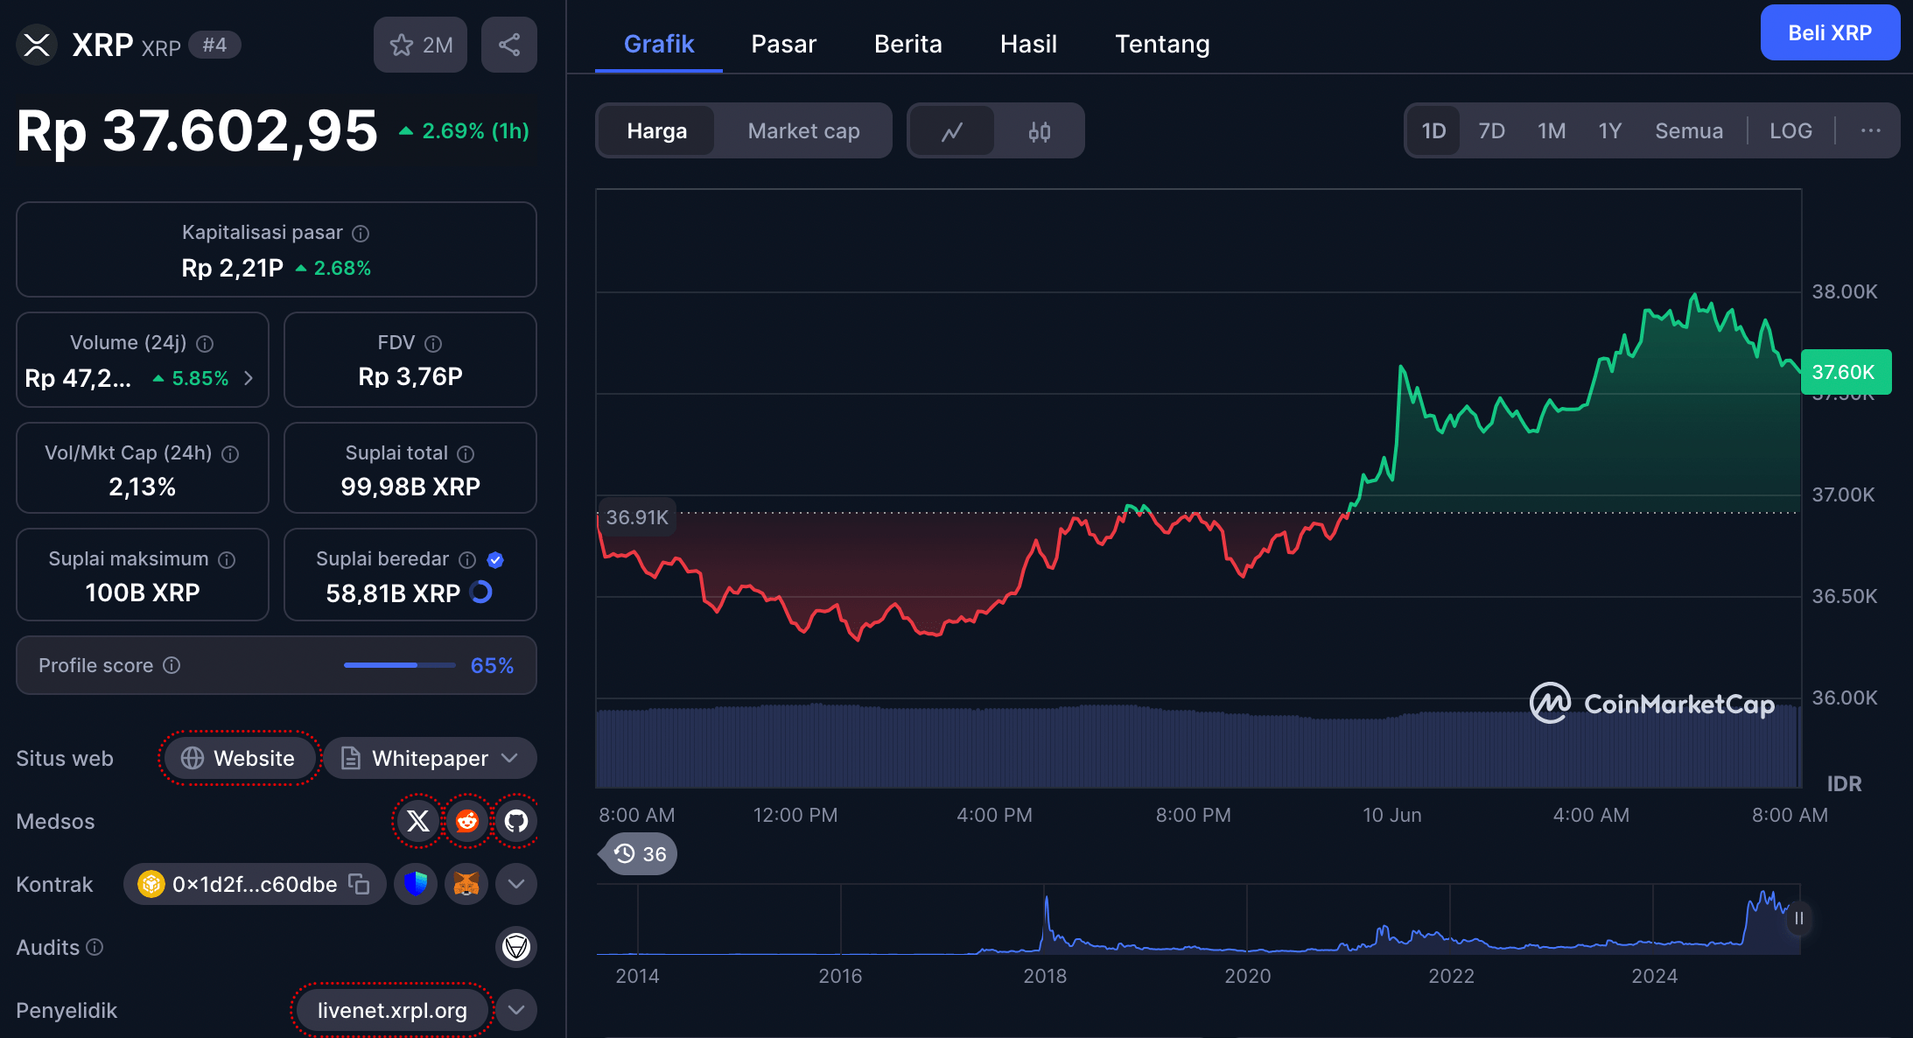Image resolution: width=1913 pixels, height=1038 pixels.
Task: Open the Pasar tab
Action: (x=783, y=44)
